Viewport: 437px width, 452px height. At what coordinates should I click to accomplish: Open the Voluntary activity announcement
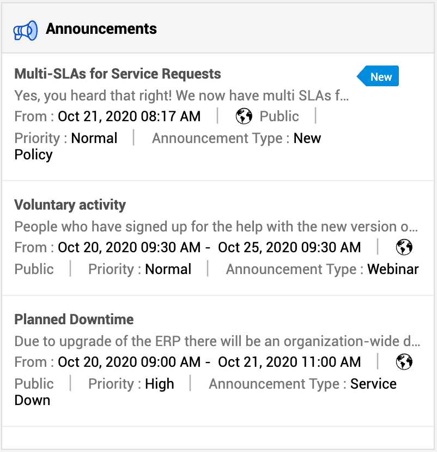tap(70, 205)
